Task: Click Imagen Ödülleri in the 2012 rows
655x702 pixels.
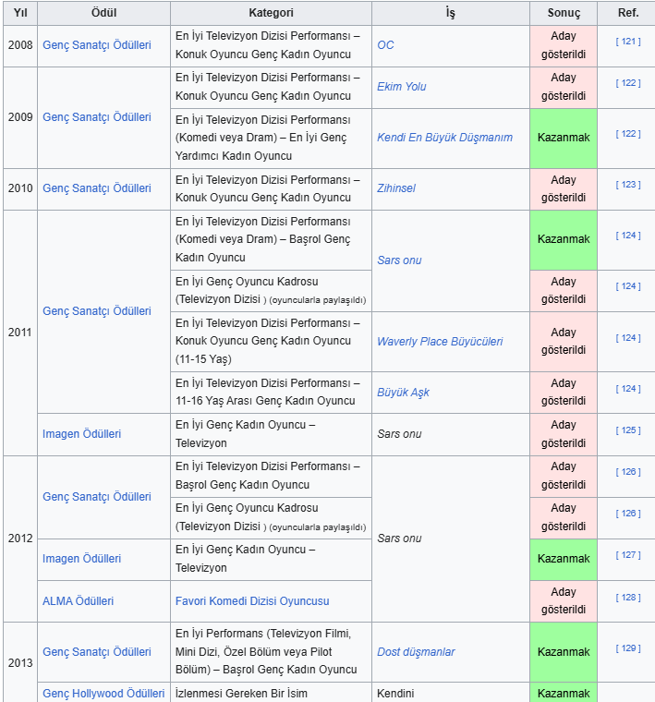Action: point(81,559)
